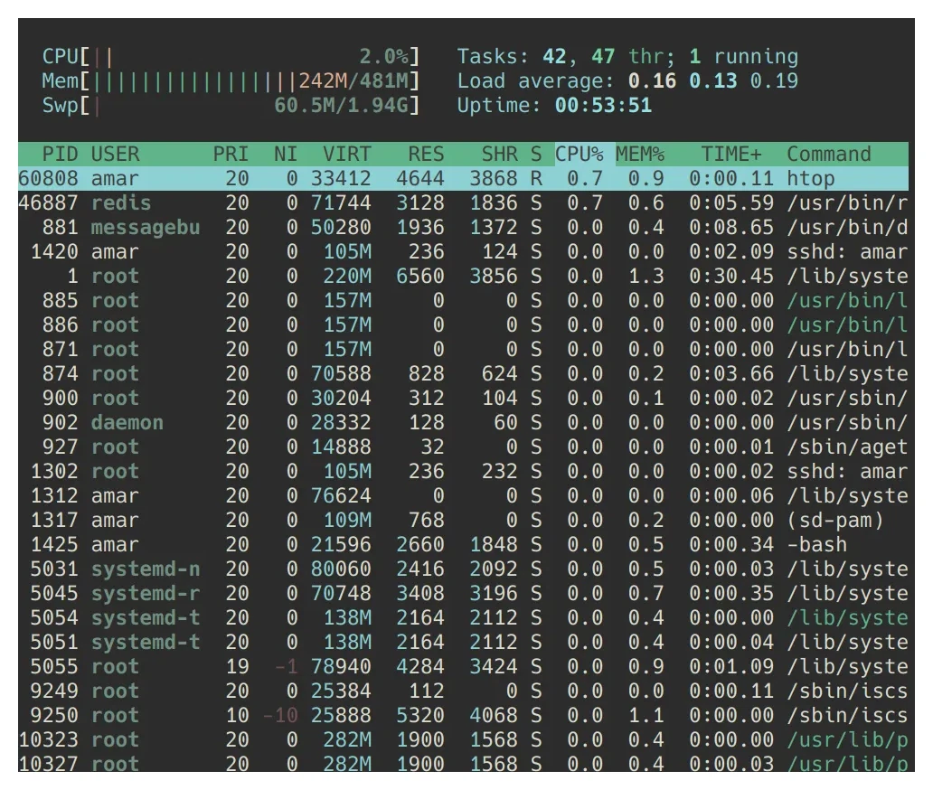
Task: Select process row PID 900
Action: tap(463, 398)
